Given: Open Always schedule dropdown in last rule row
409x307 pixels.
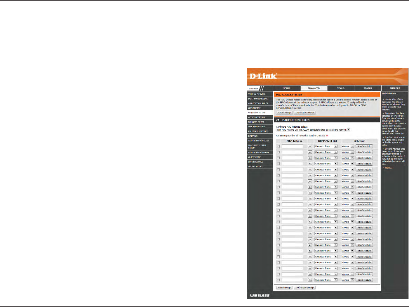Looking at the screenshot, I should [x=348, y=280].
